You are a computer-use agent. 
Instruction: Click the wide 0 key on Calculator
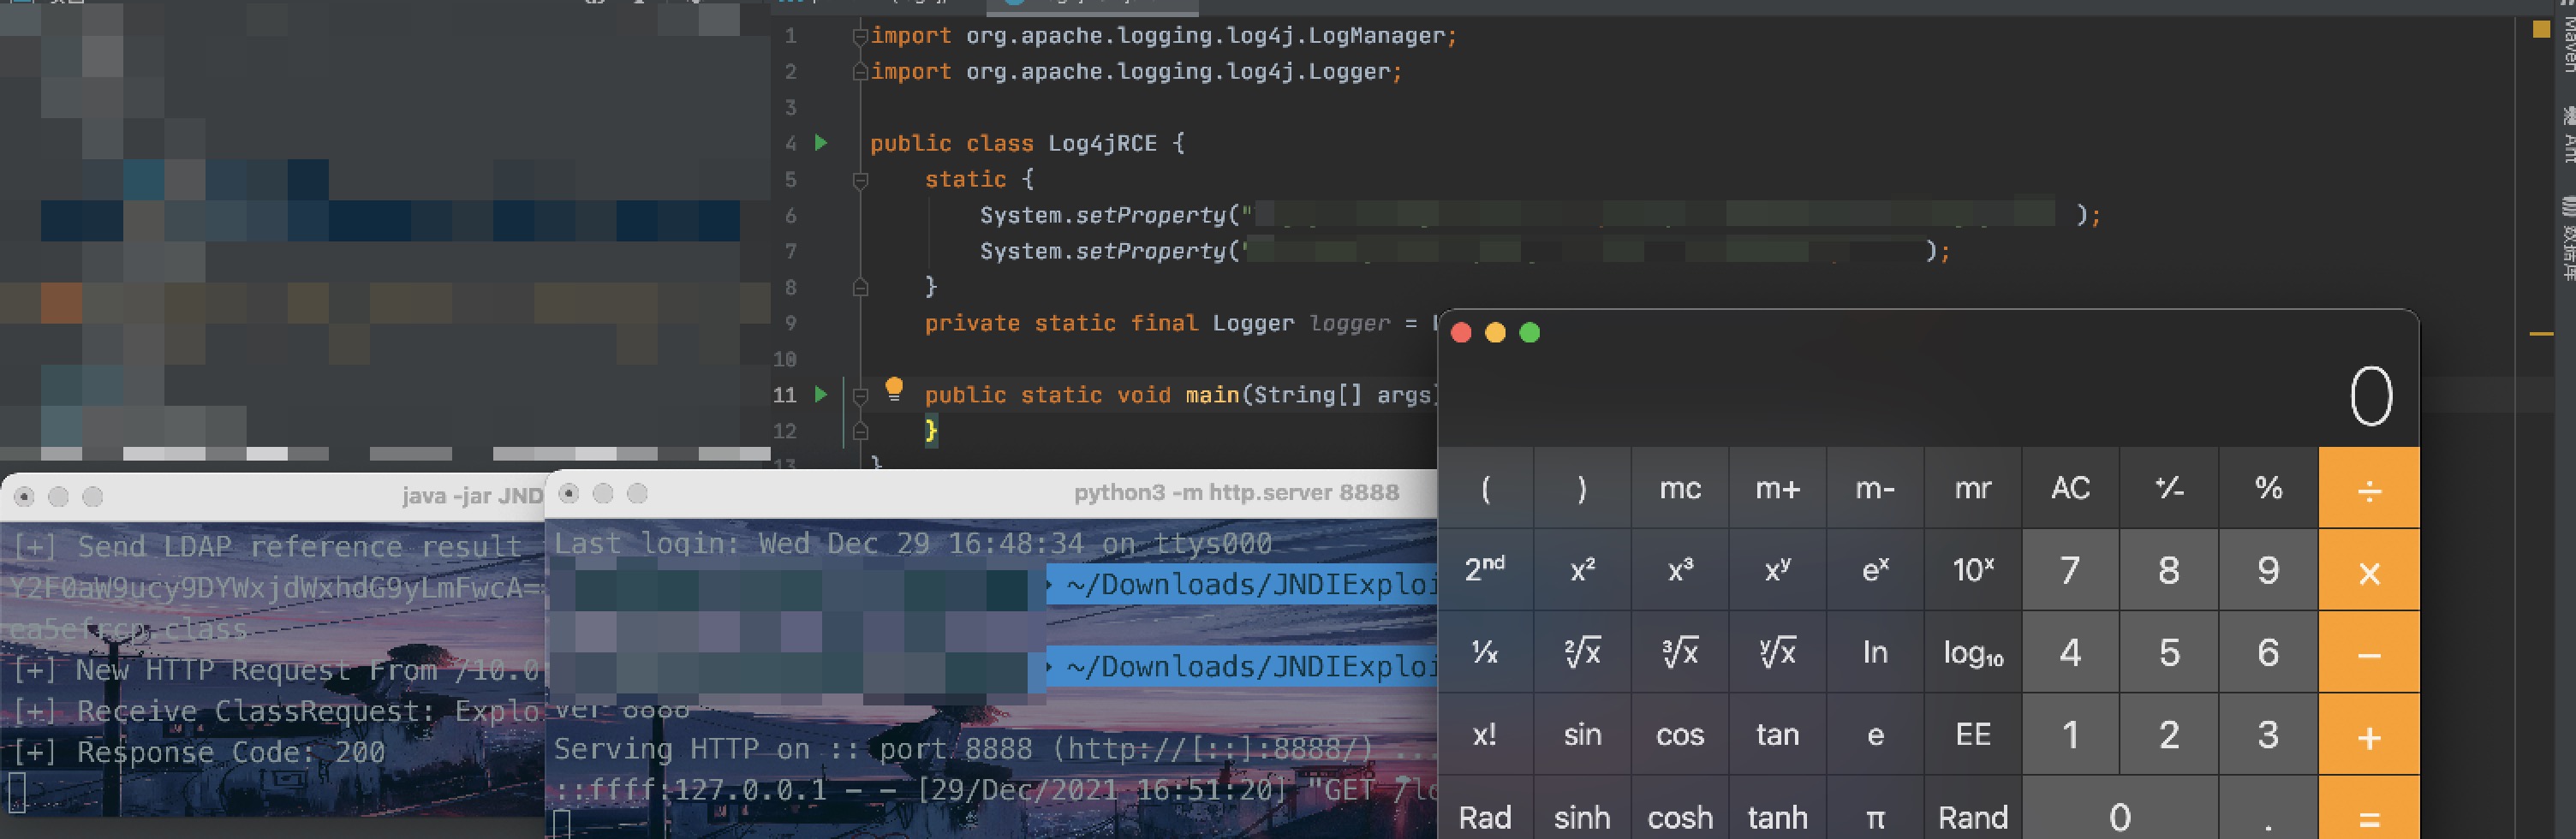[x=2120, y=808]
